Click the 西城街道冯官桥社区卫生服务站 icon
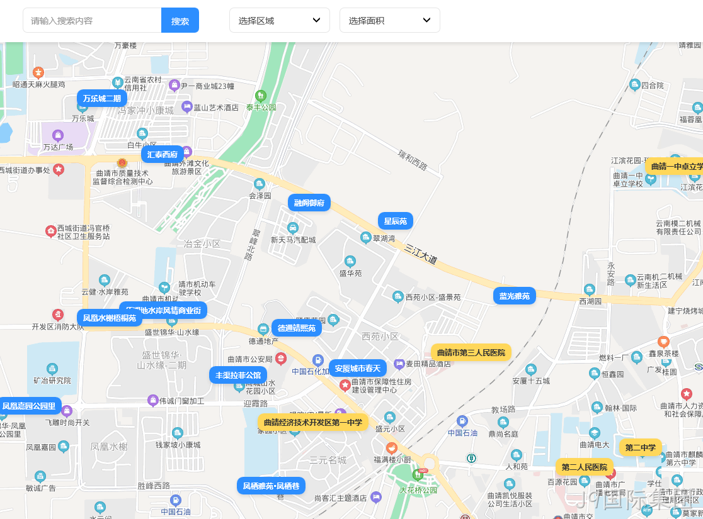This screenshot has height=519, width=703. point(50,232)
